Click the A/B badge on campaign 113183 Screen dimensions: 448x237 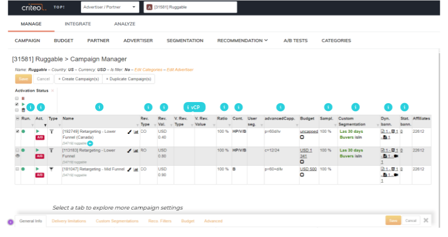tap(40, 156)
